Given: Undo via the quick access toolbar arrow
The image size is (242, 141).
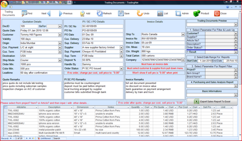Looking at the screenshot, I should point(11,2).
